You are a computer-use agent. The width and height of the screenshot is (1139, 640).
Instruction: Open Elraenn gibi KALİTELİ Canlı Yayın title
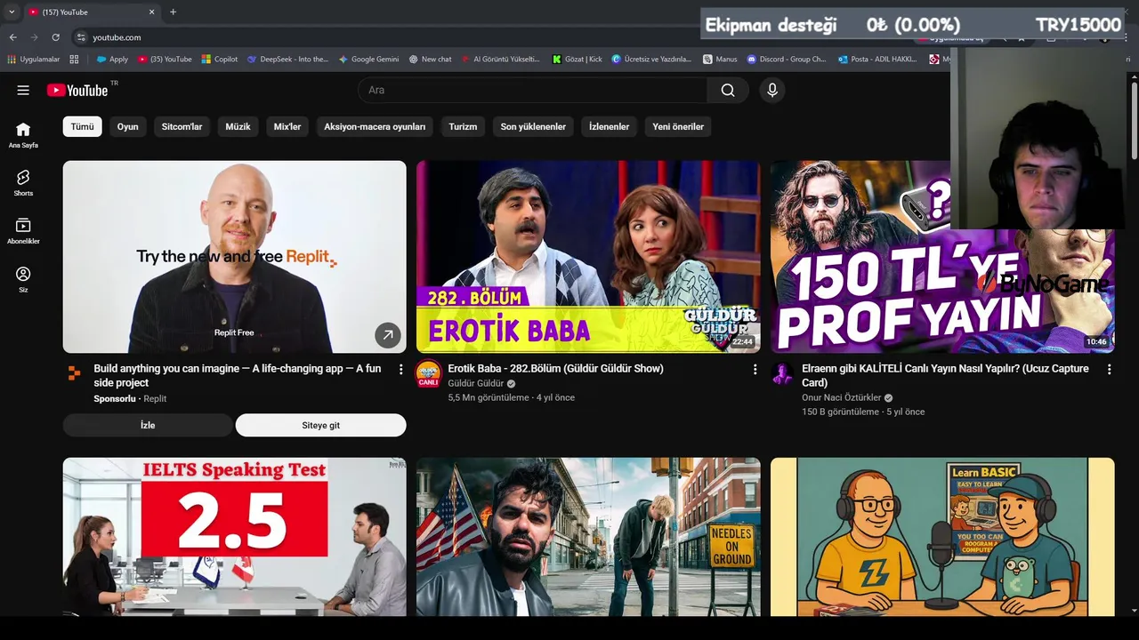pyautogui.click(x=945, y=375)
